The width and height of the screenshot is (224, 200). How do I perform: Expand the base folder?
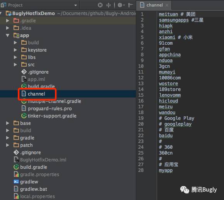tap(8, 123)
